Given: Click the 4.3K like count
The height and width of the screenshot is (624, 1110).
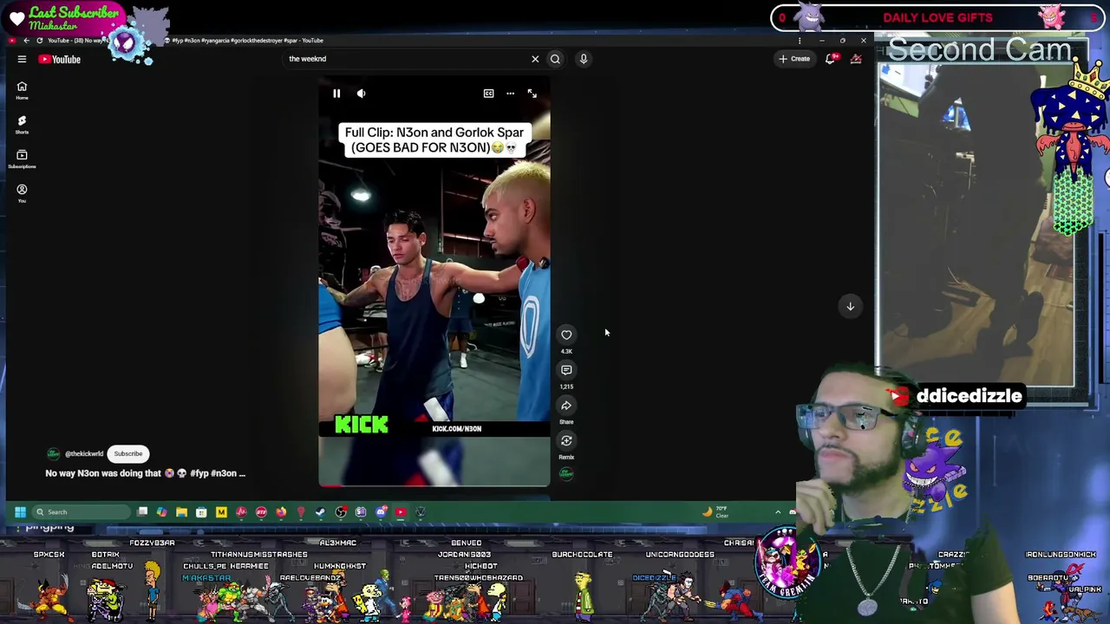Looking at the screenshot, I should (566, 351).
